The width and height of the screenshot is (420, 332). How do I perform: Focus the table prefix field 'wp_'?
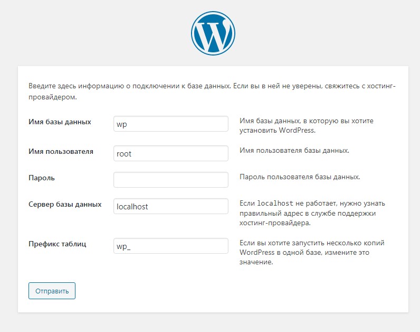point(170,246)
